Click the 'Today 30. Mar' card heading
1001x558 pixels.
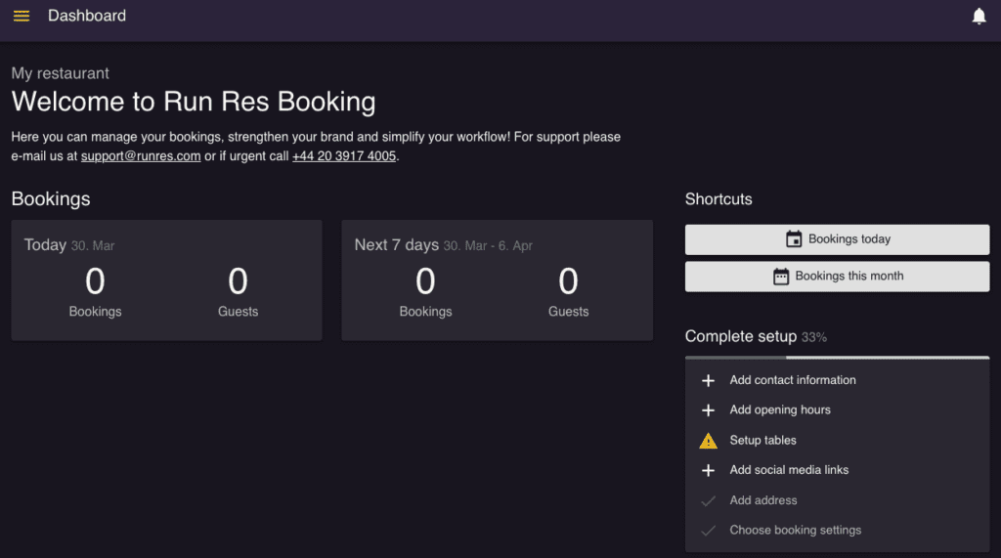click(69, 245)
